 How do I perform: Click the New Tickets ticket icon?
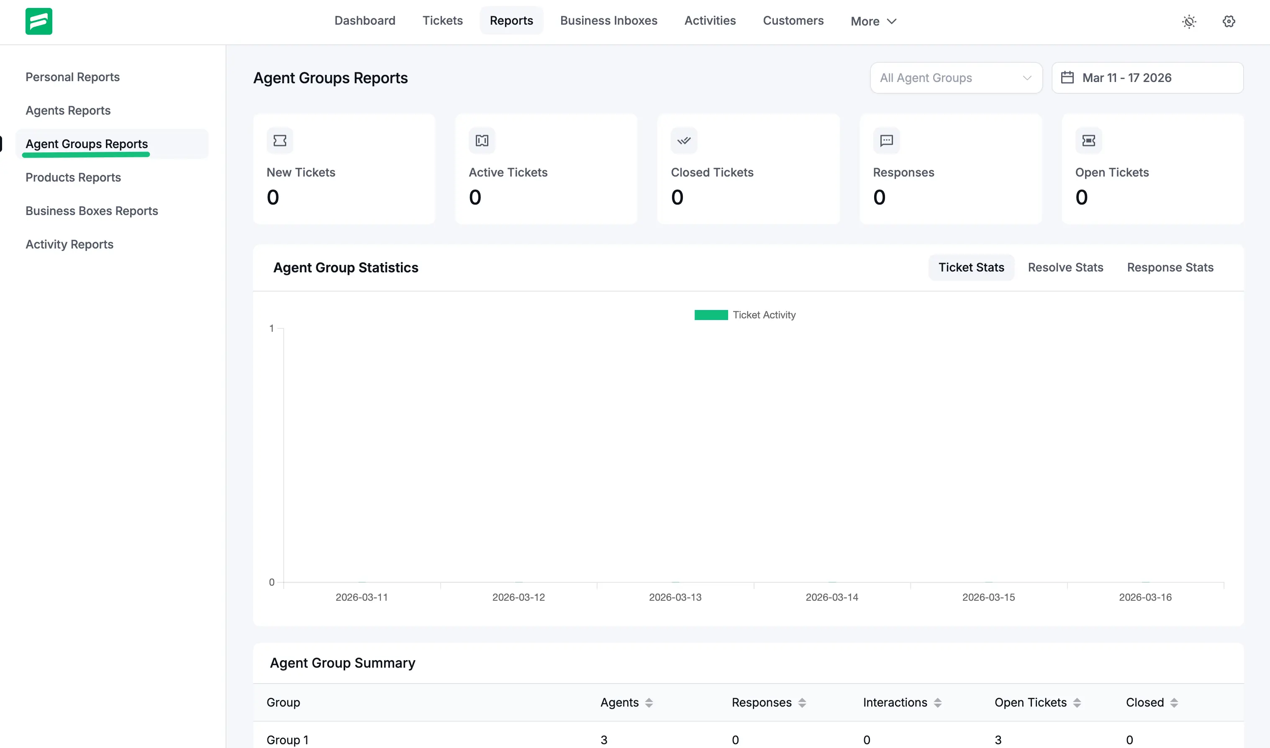click(x=280, y=141)
